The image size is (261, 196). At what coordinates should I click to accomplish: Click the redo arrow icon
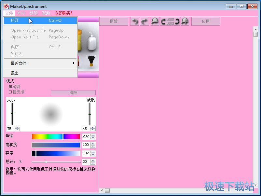144,21
